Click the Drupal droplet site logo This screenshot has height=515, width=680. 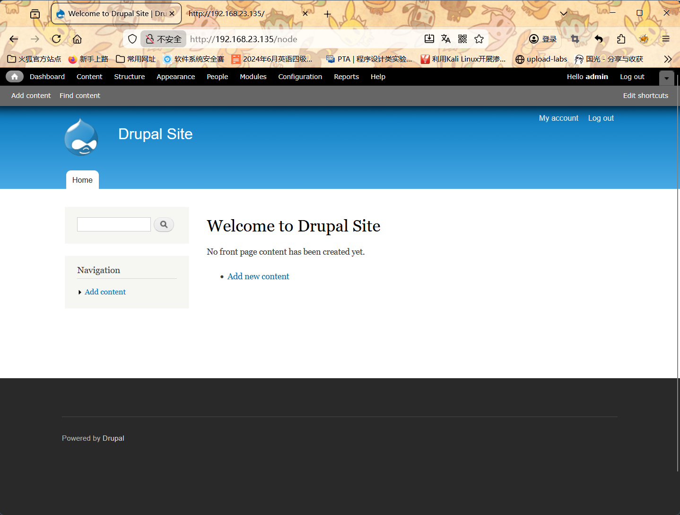pyautogui.click(x=81, y=137)
